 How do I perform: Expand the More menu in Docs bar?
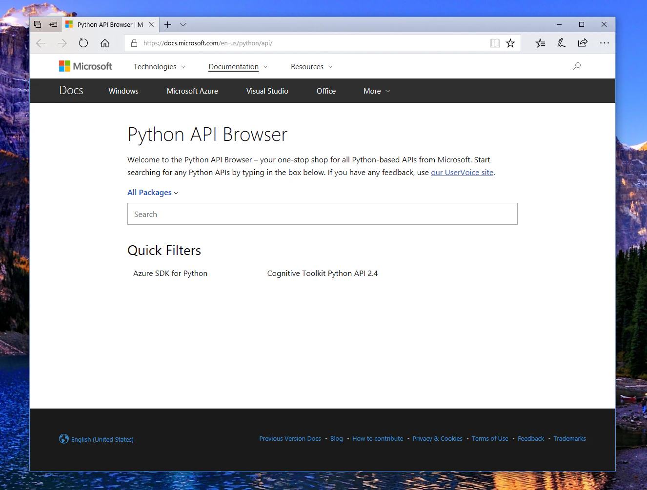(377, 91)
